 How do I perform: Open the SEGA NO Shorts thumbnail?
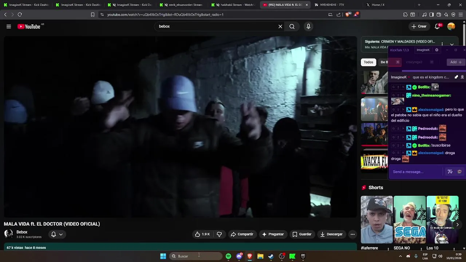click(410, 220)
